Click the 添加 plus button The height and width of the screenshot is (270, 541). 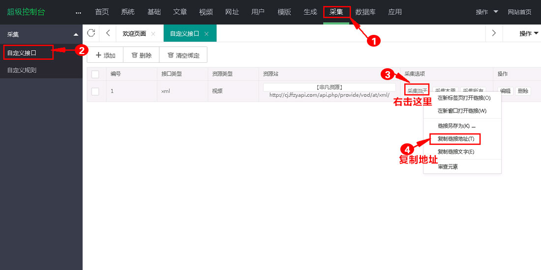(105, 55)
